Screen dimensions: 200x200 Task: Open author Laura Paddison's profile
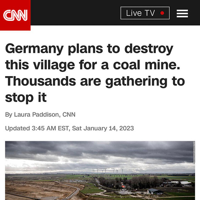tap(37, 115)
